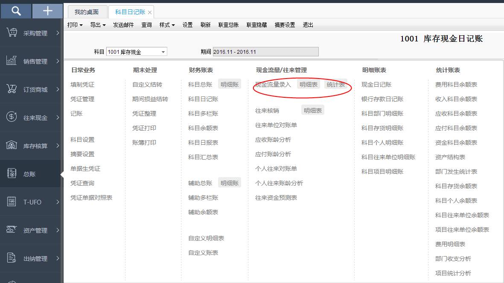Viewport: 504px width, 283px height.
Task: Switch to the 我的桌面 tab
Action: click(x=87, y=12)
